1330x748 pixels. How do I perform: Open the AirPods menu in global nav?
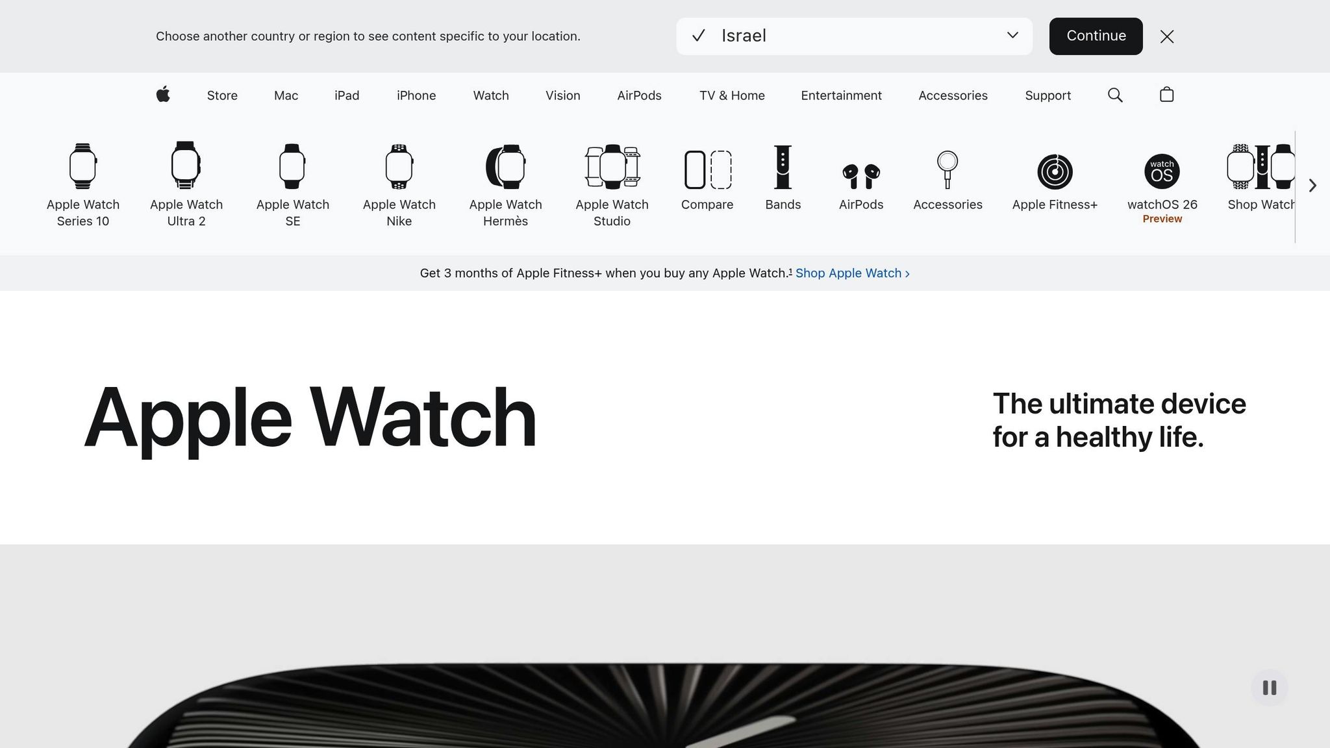pos(639,95)
